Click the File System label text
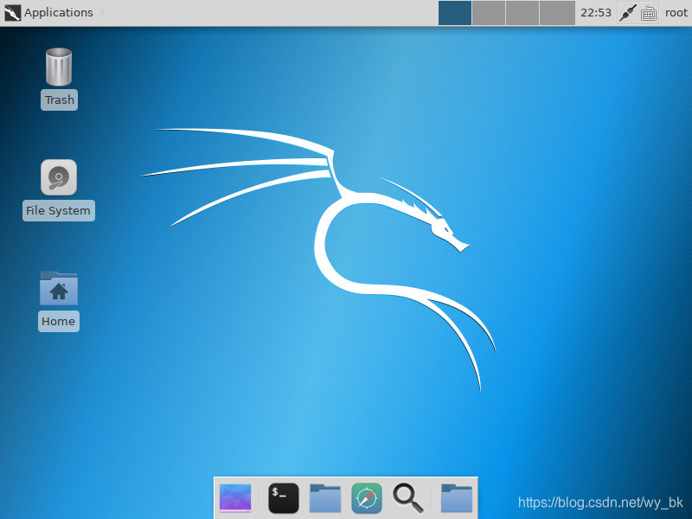Image resolution: width=692 pixels, height=519 pixels. [x=58, y=211]
